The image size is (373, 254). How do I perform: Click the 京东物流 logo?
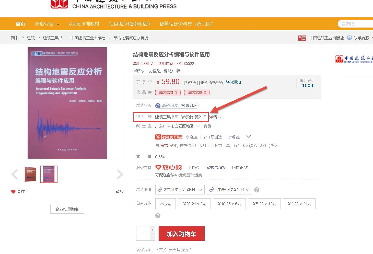(x=169, y=137)
